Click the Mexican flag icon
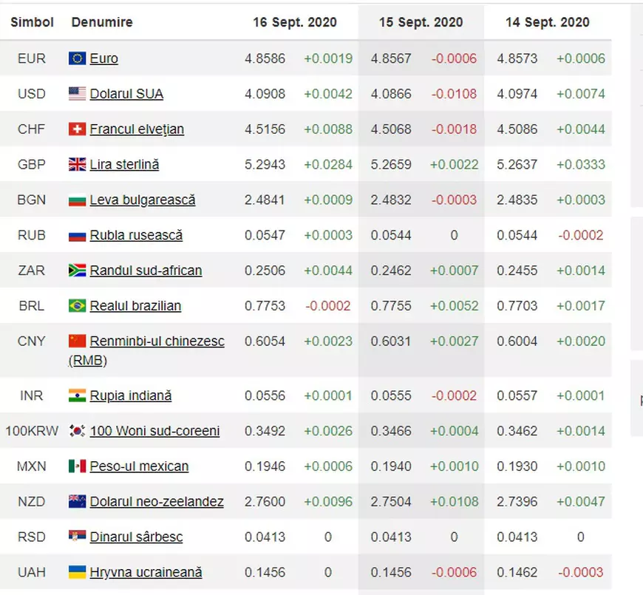Screen dimensions: 643x595 click(77, 466)
